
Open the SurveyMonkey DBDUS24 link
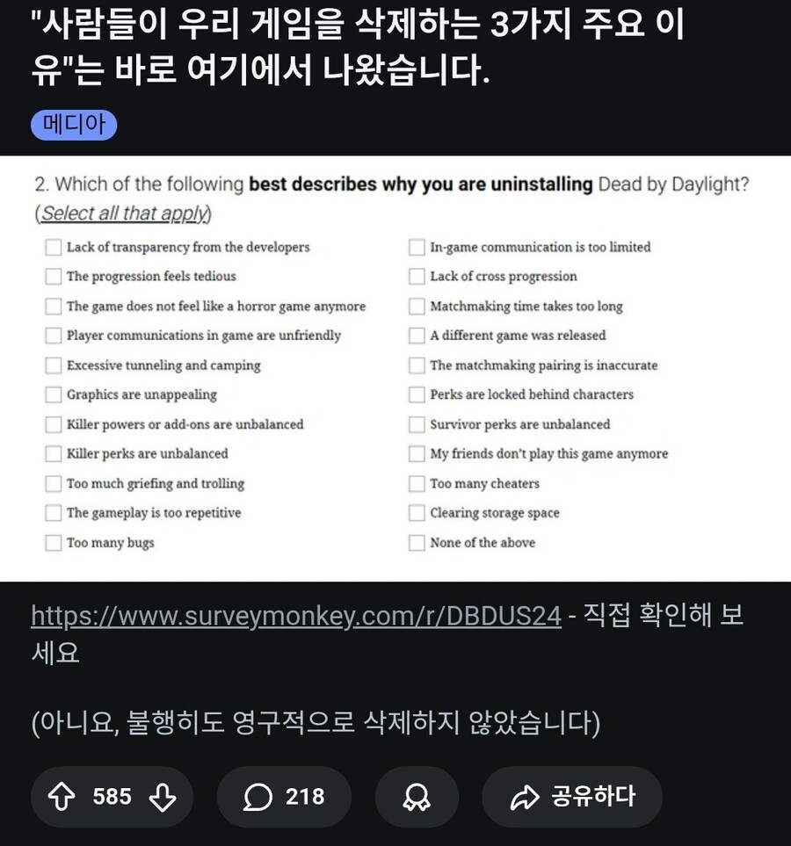pyautogui.click(x=294, y=615)
